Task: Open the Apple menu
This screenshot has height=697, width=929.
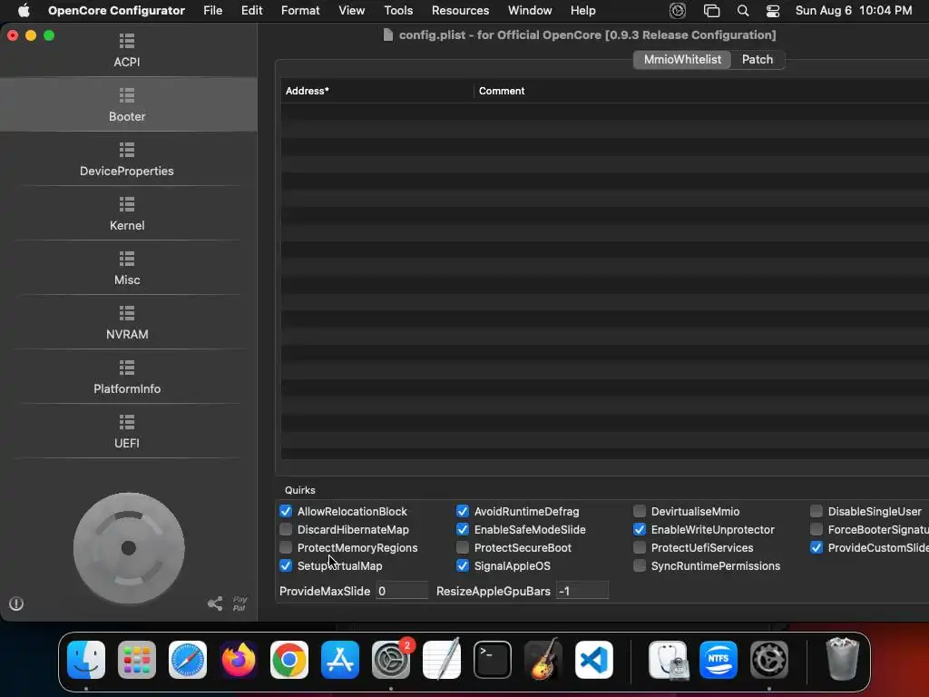Action: 24,11
